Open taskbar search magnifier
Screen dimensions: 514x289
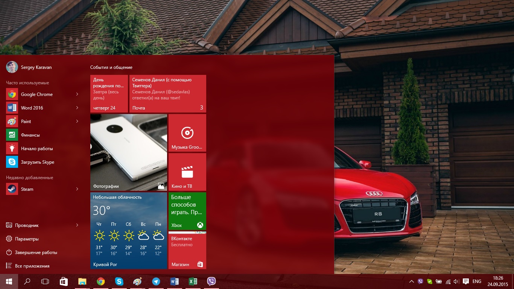(x=27, y=281)
